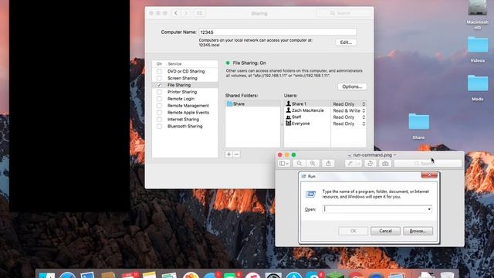Open highlight pen options arrow in Preview
Screen dimensions: 494x278
point(358,163)
